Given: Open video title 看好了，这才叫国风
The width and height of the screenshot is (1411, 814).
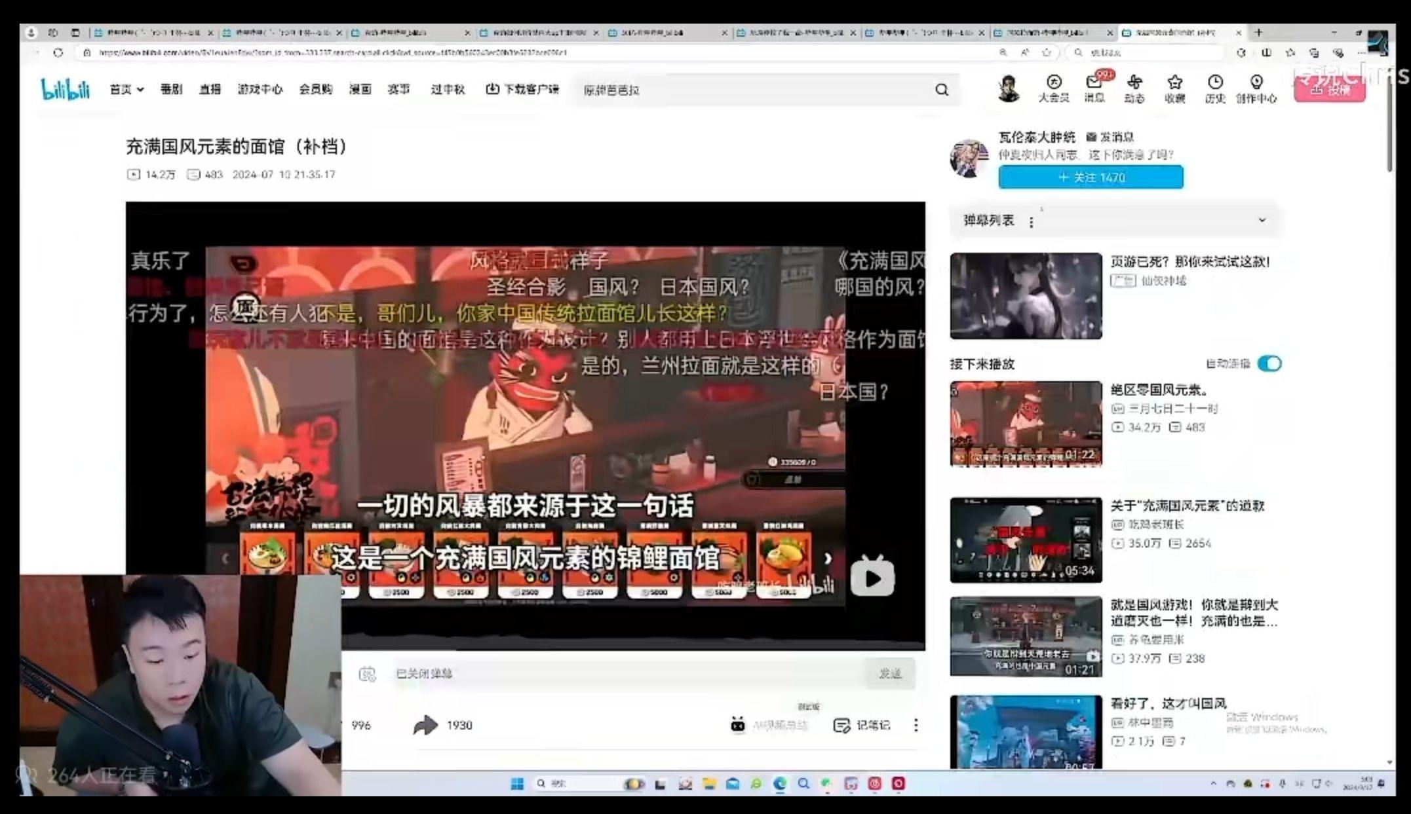Looking at the screenshot, I should pos(1168,703).
